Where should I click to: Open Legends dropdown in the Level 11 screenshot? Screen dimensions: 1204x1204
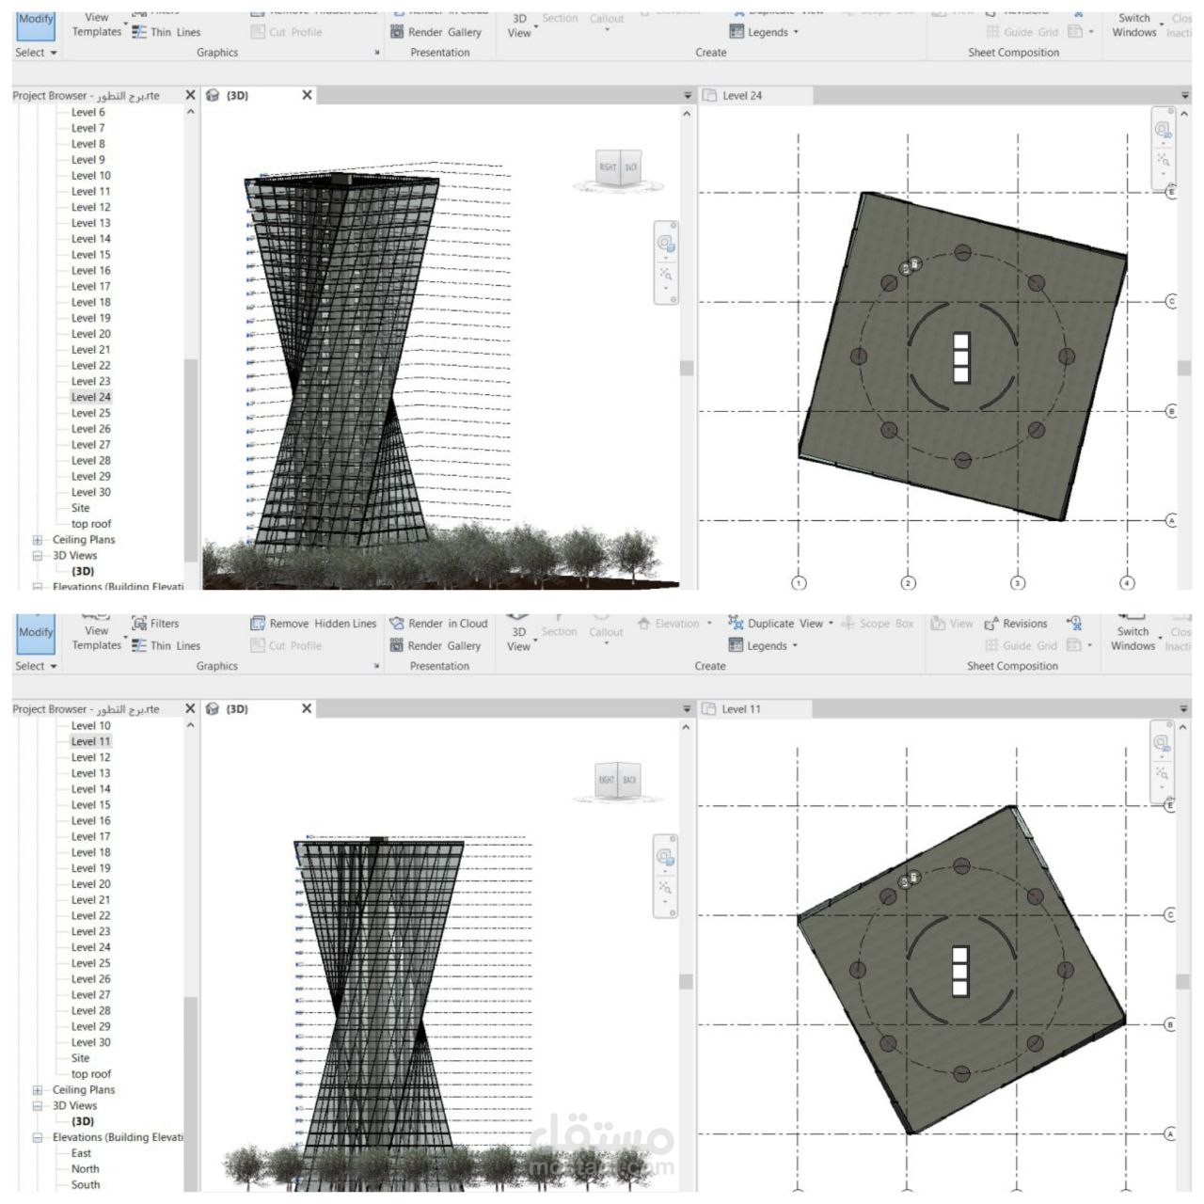click(x=764, y=646)
